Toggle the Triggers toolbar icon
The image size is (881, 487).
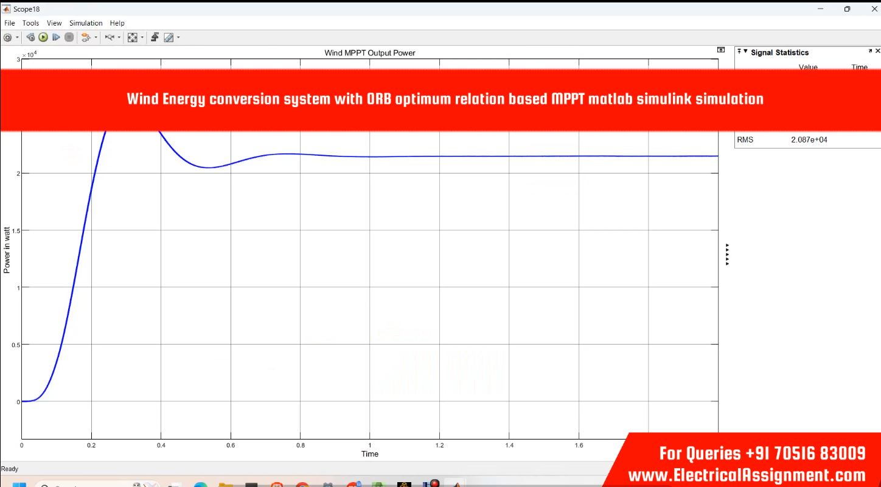click(155, 38)
